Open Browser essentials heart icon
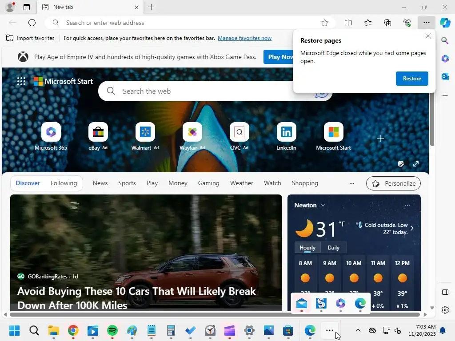The image size is (455, 341). point(407,23)
